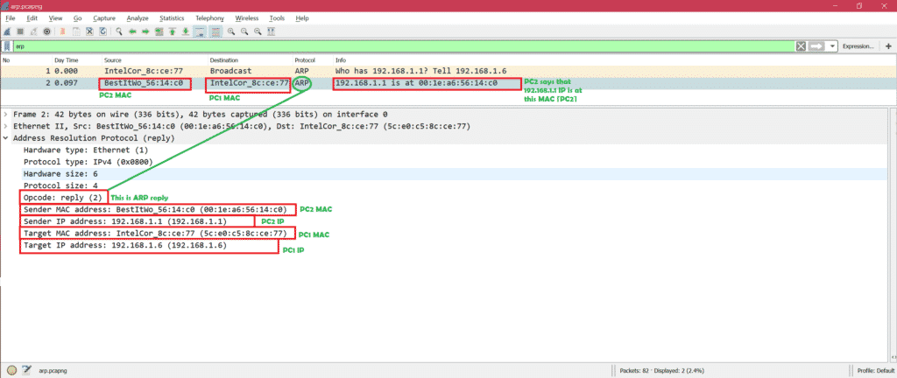Sort by the Info column header
This screenshot has height=378, width=897.
tap(614, 60)
